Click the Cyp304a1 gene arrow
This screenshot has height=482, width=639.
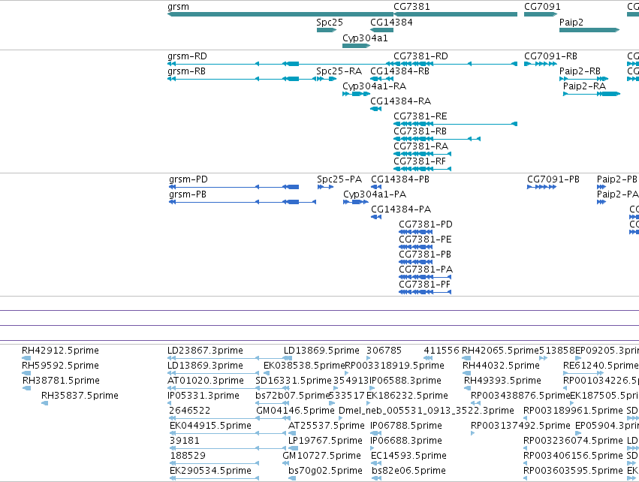point(356,46)
